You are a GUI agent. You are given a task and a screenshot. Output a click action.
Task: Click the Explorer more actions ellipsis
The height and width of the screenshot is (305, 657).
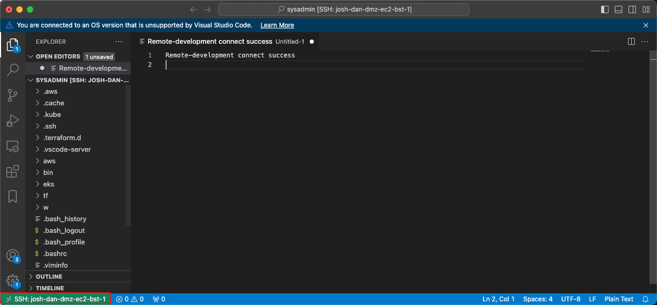(119, 42)
